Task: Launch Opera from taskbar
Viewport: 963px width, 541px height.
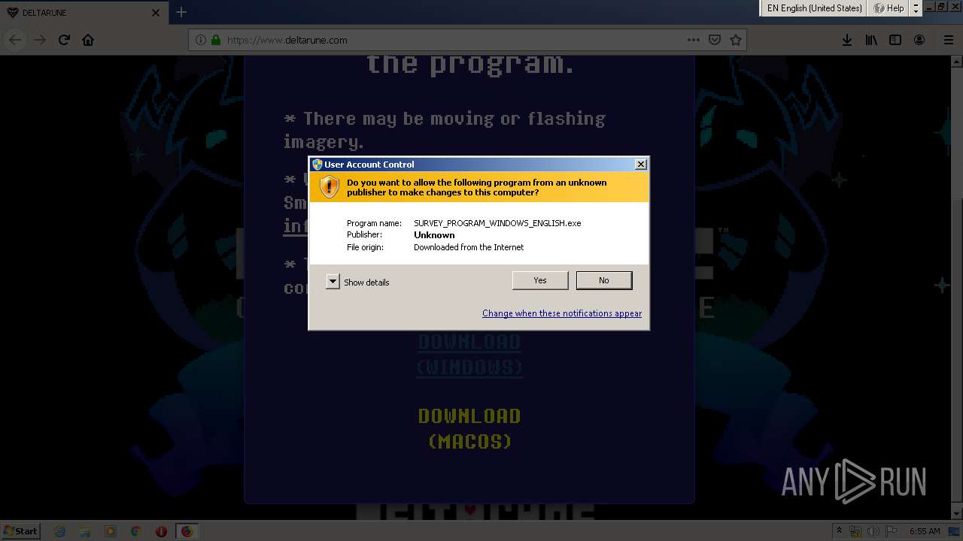Action: [x=161, y=531]
